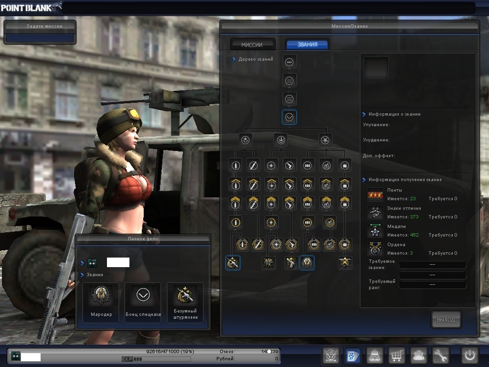Open the shop via shopping cart icon
Image resolution: width=489 pixels, height=367 pixels.
pyautogui.click(x=396, y=356)
